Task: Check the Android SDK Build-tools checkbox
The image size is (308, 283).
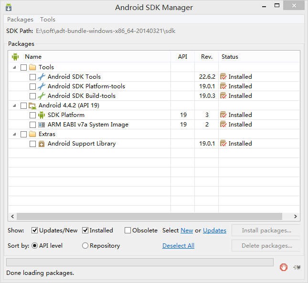Action: pyautogui.click(x=32, y=96)
